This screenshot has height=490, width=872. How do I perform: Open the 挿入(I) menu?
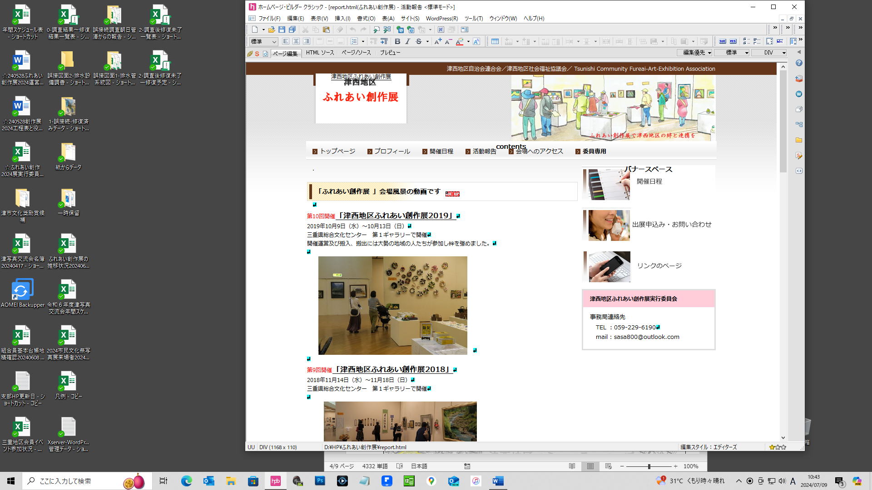[342, 19]
